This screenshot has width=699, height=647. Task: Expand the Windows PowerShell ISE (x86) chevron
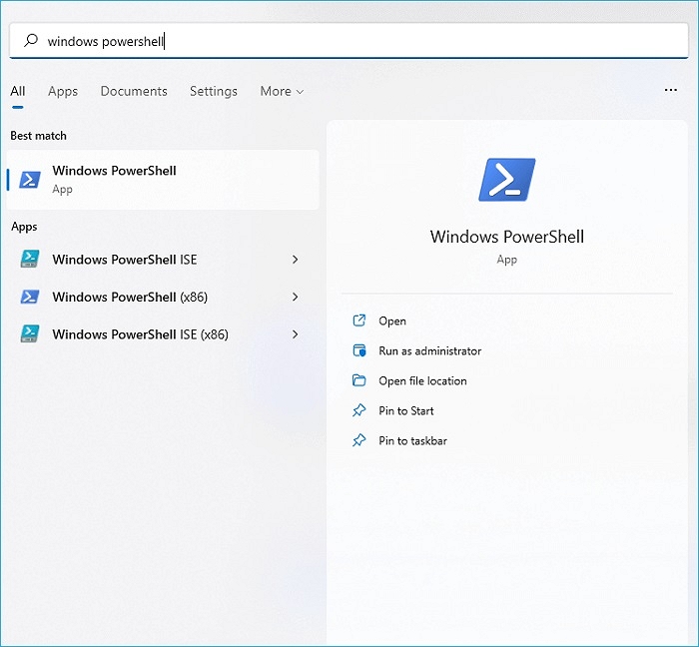click(x=295, y=334)
